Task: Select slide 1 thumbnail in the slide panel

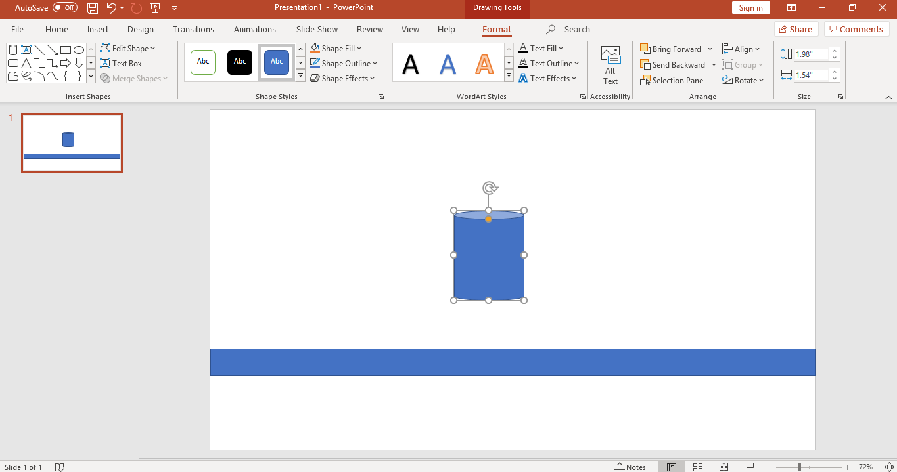Action: [72, 142]
